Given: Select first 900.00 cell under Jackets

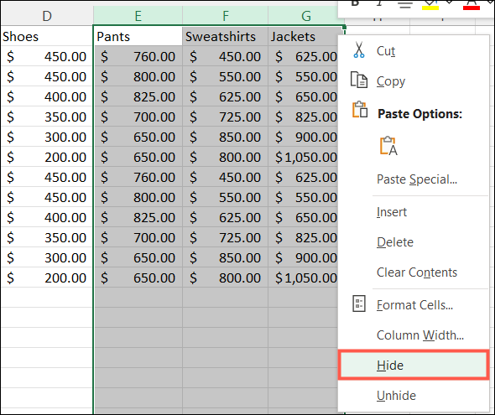Looking at the screenshot, I should tap(303, 137).
